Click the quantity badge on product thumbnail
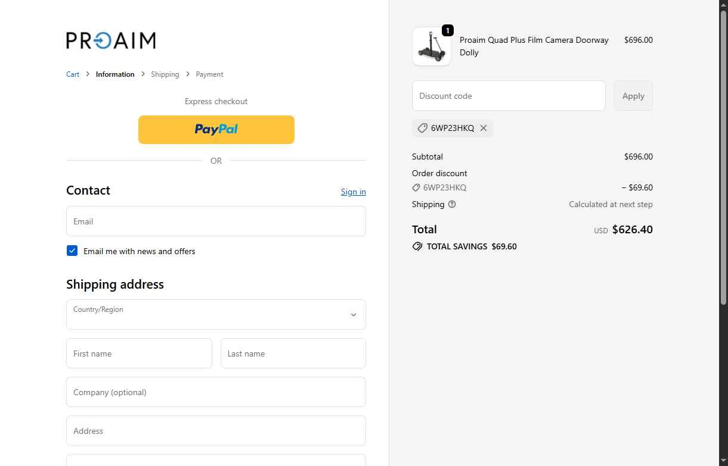This screenshot has height=466, width=728. [448, 30]
